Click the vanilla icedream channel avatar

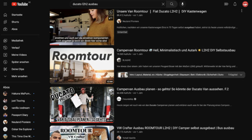click(x=5, y=108)
